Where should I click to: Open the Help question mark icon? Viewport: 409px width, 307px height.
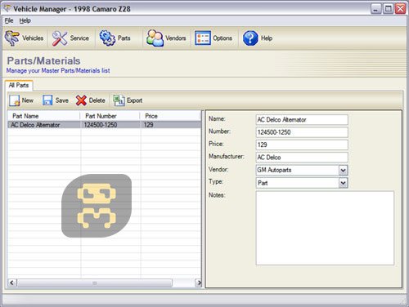[x=250, y=38]
